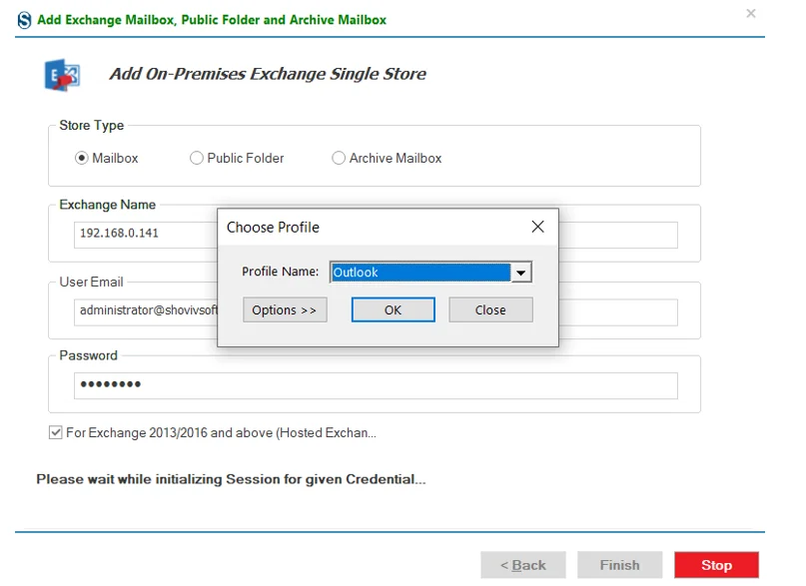Close the Add Exchange Mailbox window
Viewport: 806px width, 586px height.
[x=751, y=13]
